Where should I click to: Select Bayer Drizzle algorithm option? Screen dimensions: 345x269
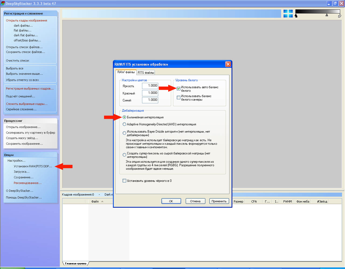click(124, 133)
